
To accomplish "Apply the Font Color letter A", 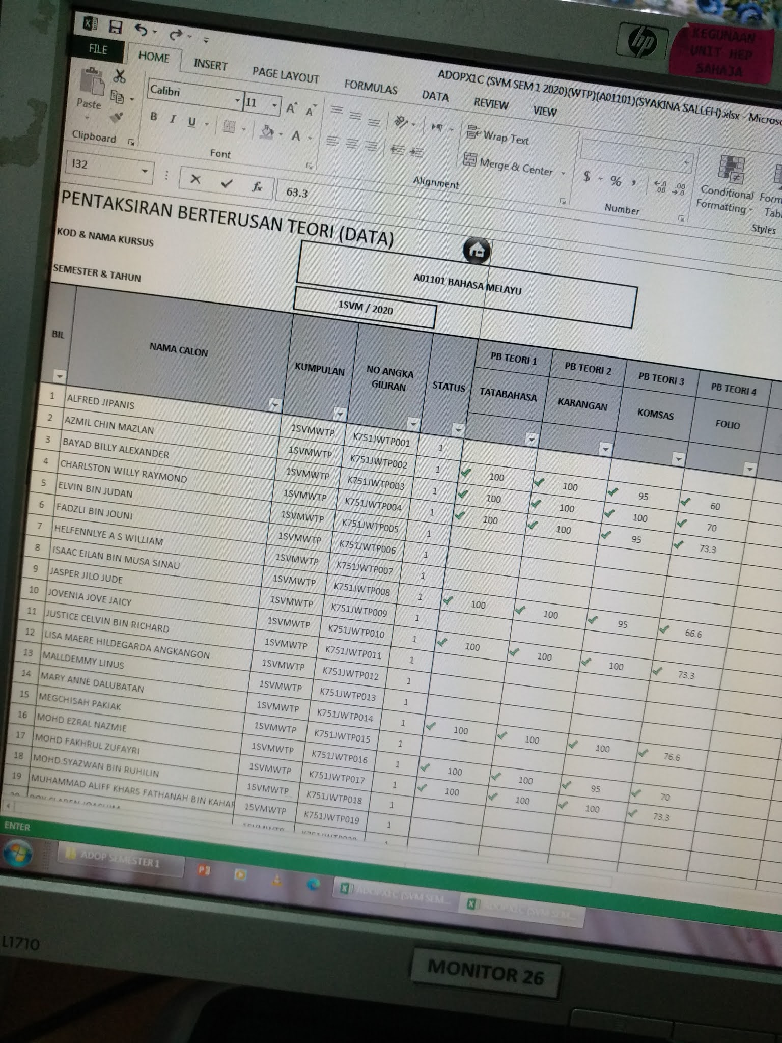I will click(296, 135).
